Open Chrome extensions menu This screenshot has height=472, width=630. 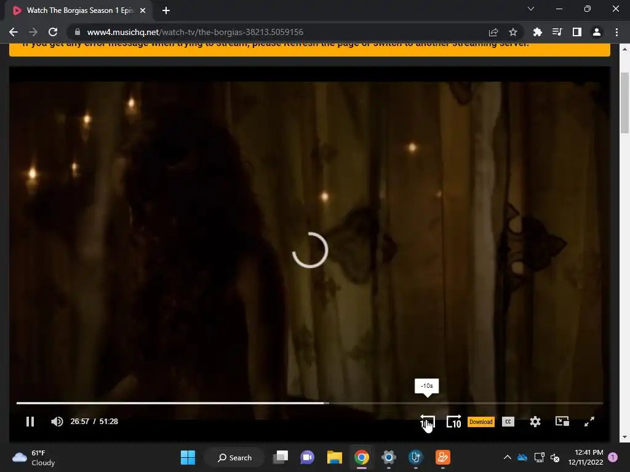[538, 32]
